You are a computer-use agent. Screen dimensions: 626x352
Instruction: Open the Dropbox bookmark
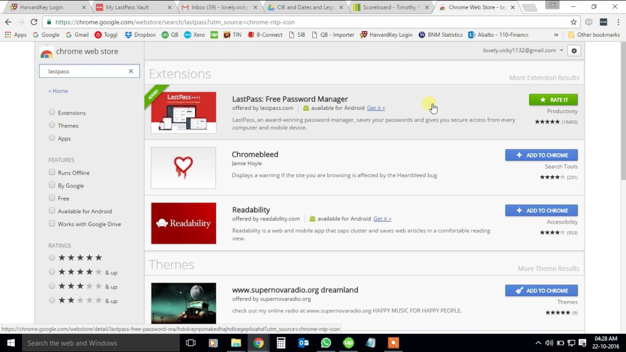[x=140, y=35]
